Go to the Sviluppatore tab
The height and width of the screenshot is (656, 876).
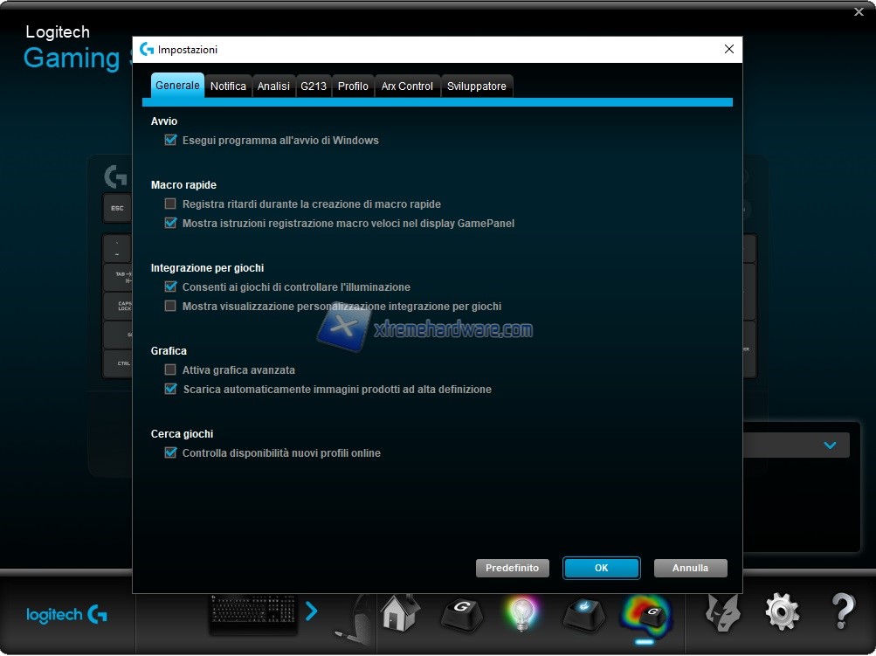point(476,86)
